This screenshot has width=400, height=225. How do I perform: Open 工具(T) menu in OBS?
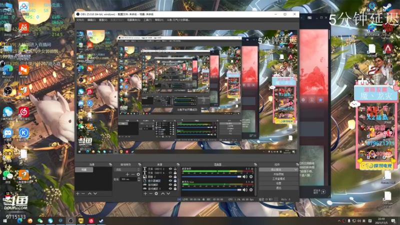click(147, 20)
